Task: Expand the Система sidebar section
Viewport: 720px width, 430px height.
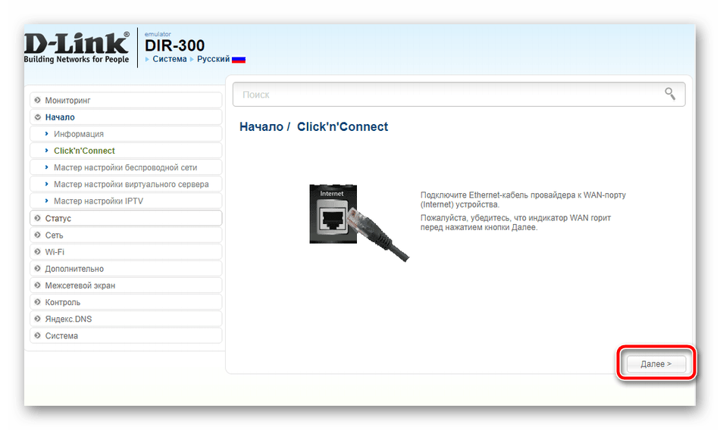Action: (x=126, y=335)
